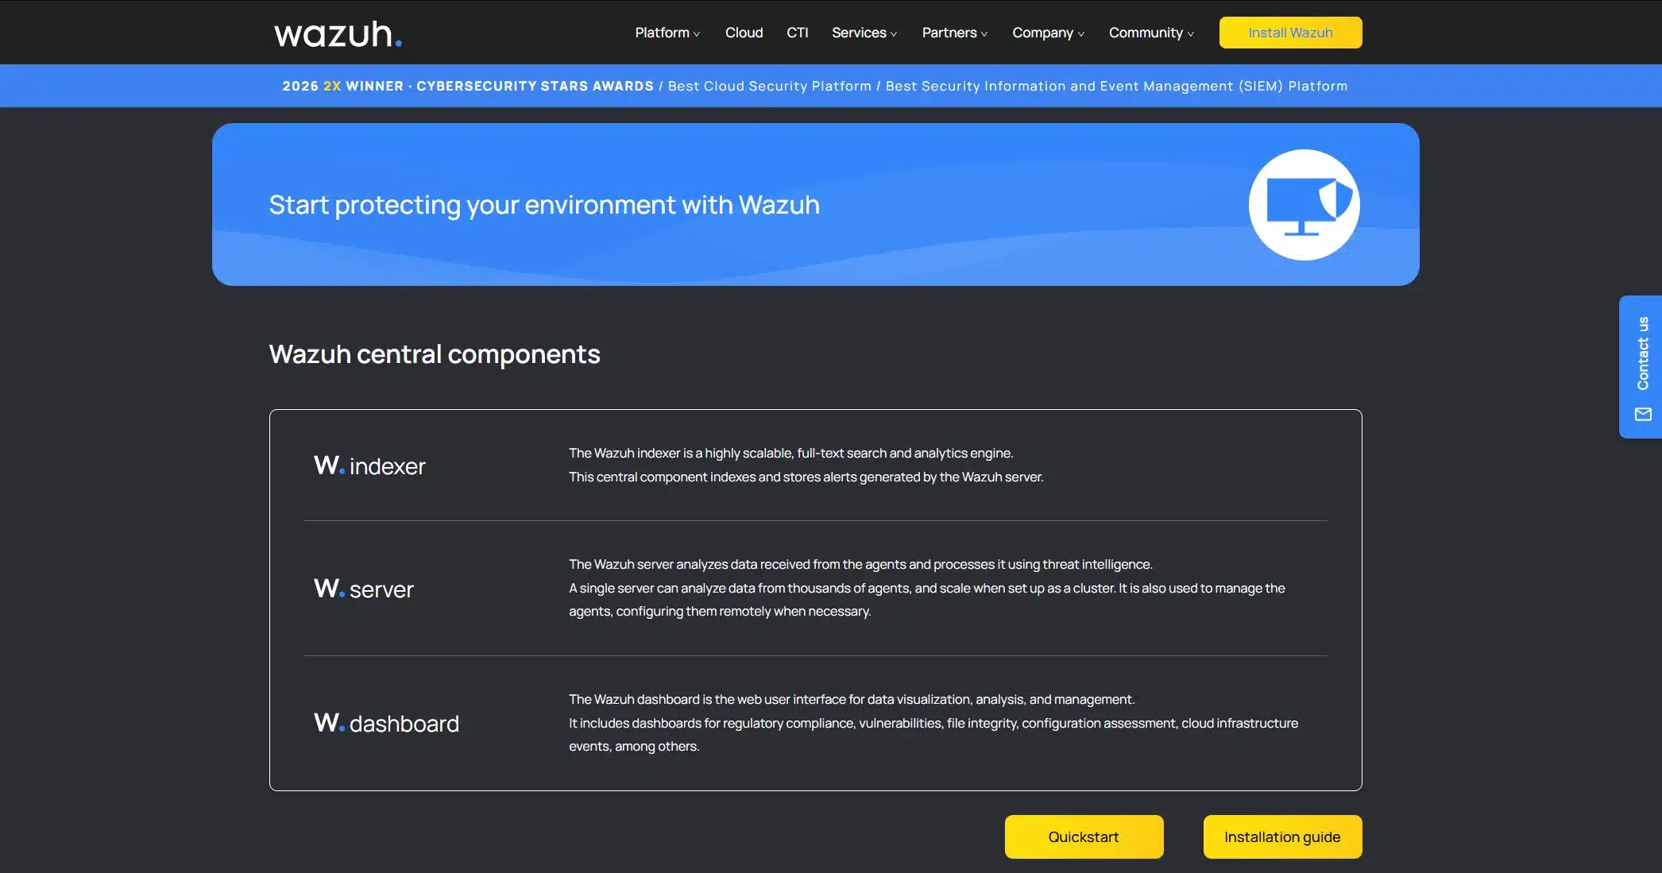Viewport: 1662px width, 873px height.
Task: Click the Quickstart button
Action: (1084, 836)
